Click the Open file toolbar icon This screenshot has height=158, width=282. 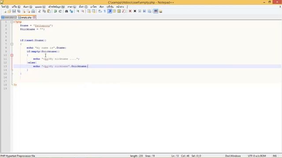pyautogui.click(x=9, y=11)
